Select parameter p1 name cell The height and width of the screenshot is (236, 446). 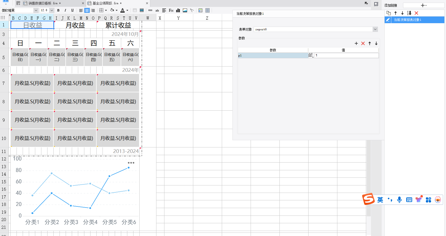coord(273,55)
